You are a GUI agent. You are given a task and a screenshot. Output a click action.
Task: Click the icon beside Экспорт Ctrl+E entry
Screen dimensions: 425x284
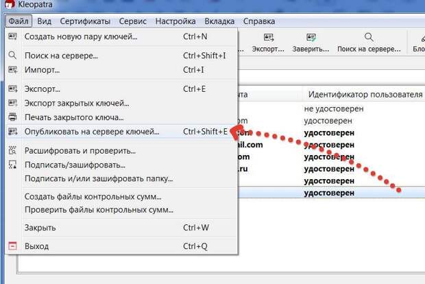point(12,88)
